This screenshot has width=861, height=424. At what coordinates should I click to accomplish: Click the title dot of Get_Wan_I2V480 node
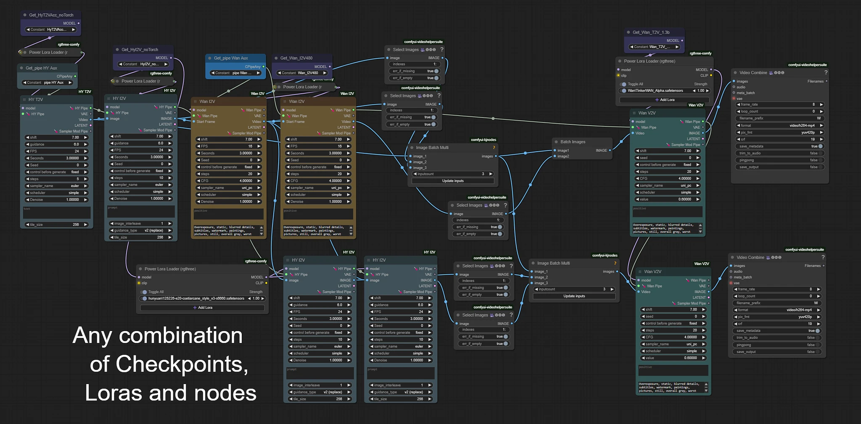click(x=276, y=58)
